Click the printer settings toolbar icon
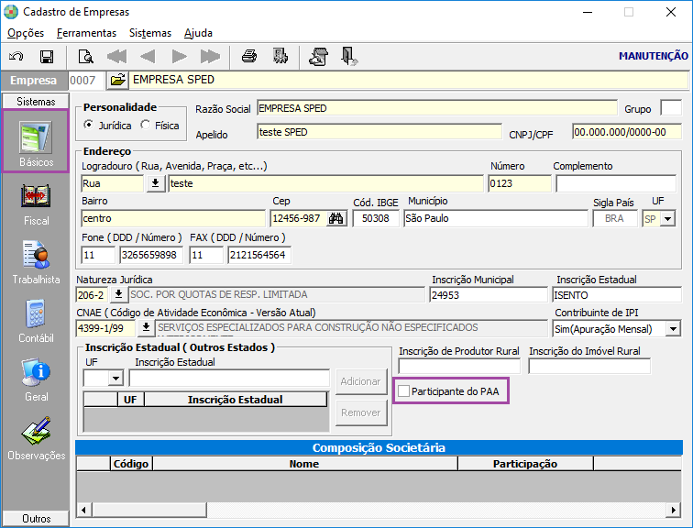The width and height of the screenshot is (693, 528). tap(319, 57)
